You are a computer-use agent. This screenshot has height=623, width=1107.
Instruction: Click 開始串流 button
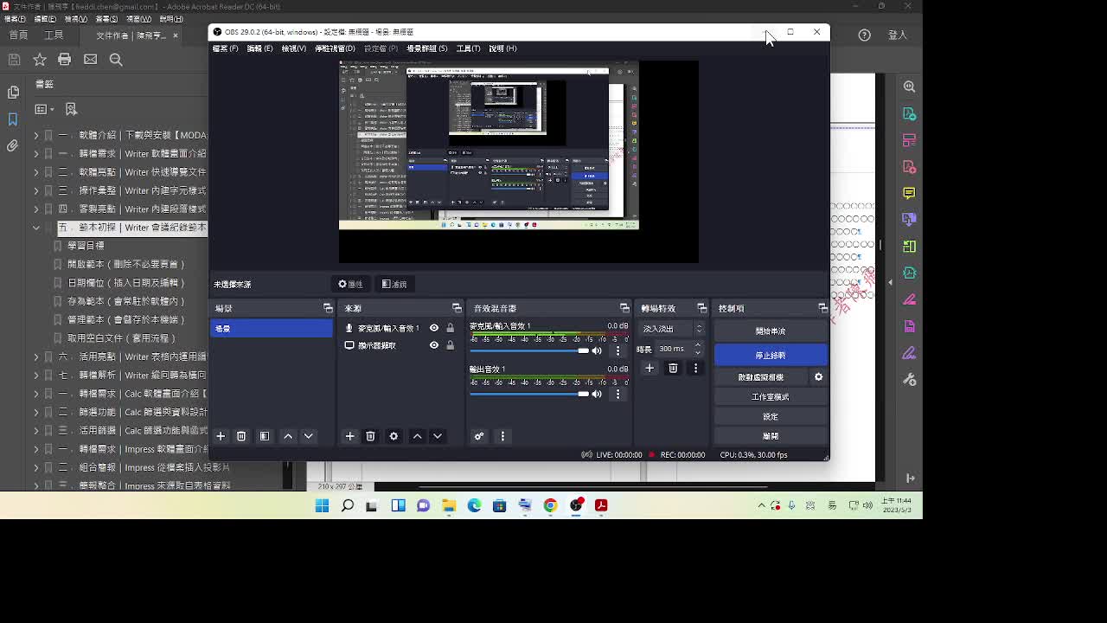coord(771,331)
